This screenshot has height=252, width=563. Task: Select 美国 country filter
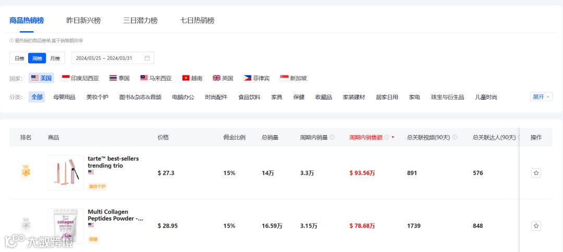[41, 78]
